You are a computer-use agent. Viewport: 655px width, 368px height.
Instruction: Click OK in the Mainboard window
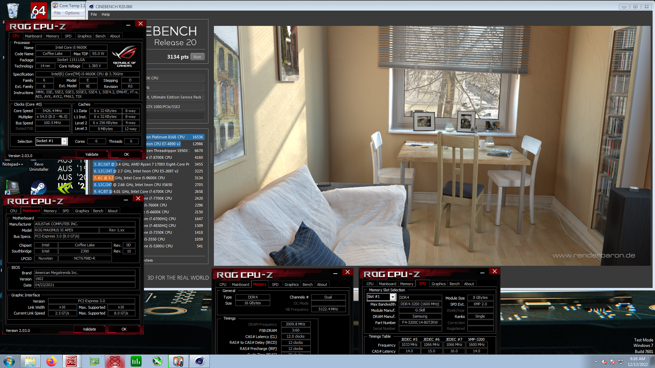pos(124,329)
